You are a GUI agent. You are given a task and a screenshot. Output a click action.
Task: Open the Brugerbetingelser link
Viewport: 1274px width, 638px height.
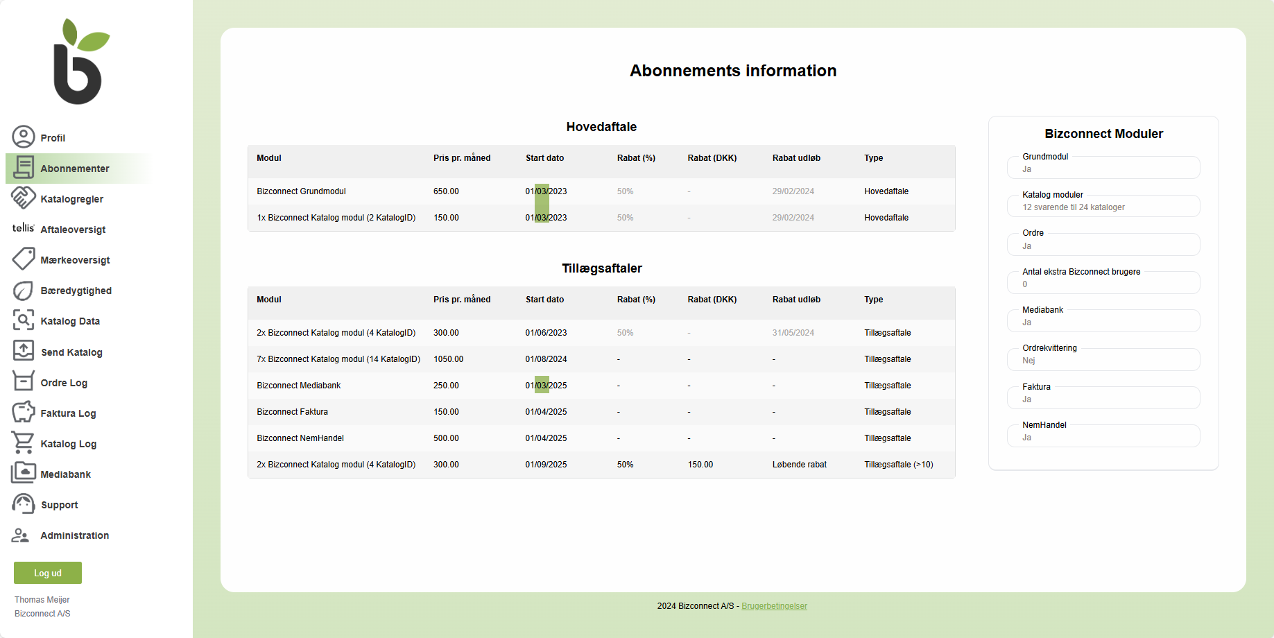[x=774, y=606]
